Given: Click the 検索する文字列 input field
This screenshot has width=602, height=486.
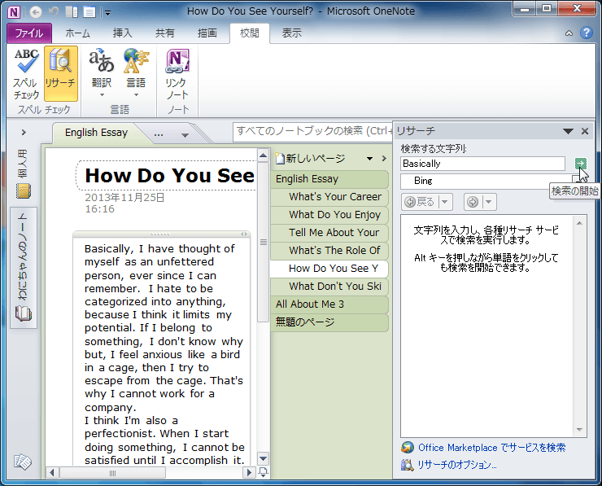Looking at the screenshot, I should [482, 164].
